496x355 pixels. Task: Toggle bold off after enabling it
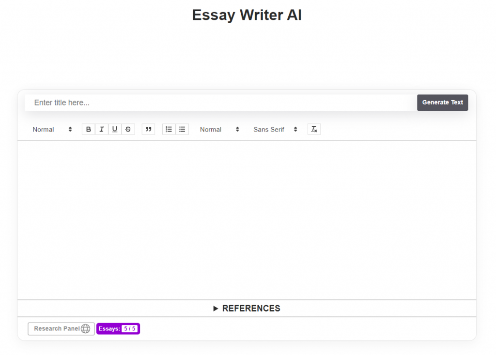click(x=88, y=129)
